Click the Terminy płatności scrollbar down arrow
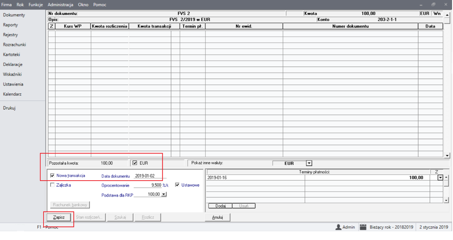 pos(446,200)
